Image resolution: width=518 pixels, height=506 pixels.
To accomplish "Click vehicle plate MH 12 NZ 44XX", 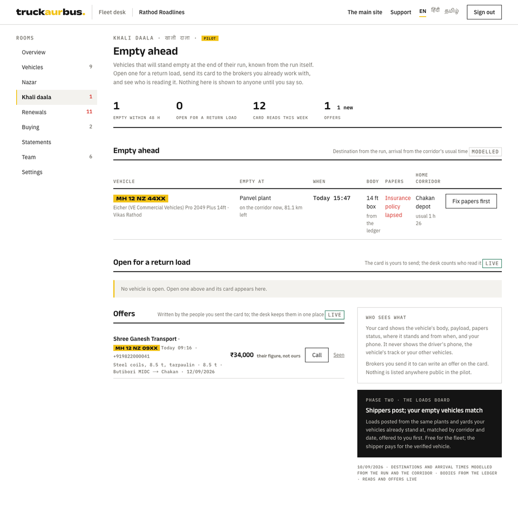I will click(x=141, y=198).
